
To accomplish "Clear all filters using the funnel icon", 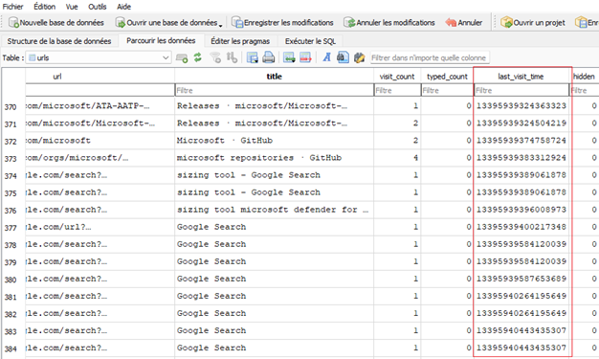I will point(215,57).
